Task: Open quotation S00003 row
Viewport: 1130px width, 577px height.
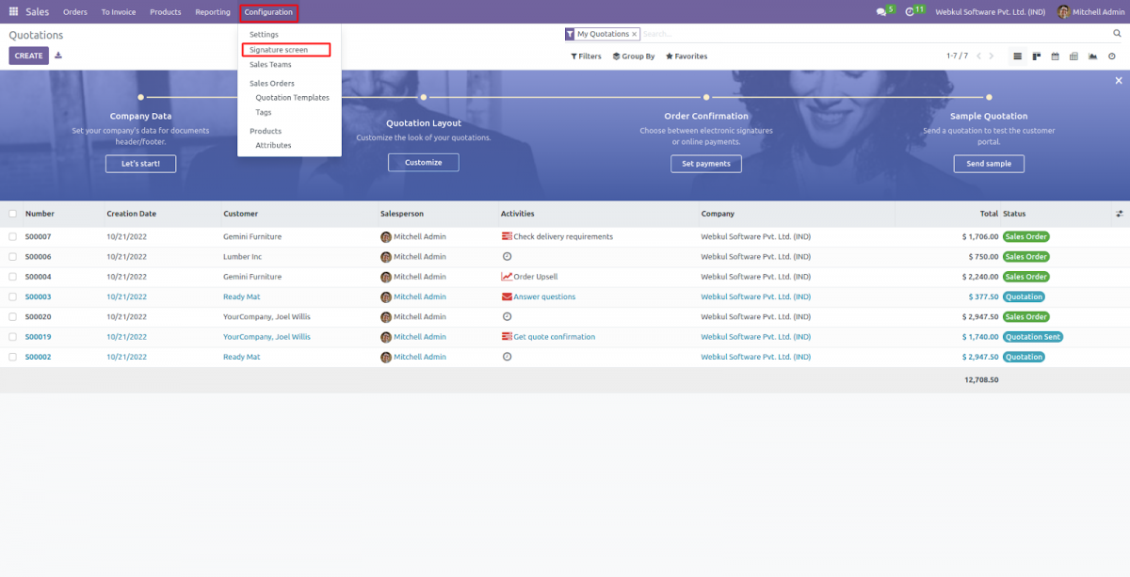Action: point(565,297)
